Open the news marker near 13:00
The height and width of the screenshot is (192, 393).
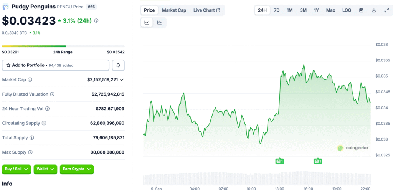pyautogui.click(x=279, y=161)
